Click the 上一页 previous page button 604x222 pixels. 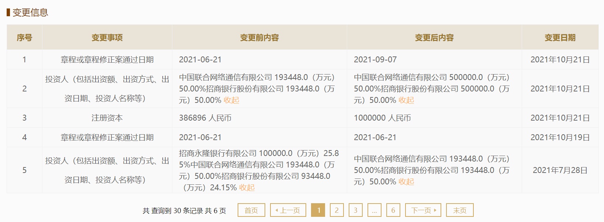click(288, 210)
